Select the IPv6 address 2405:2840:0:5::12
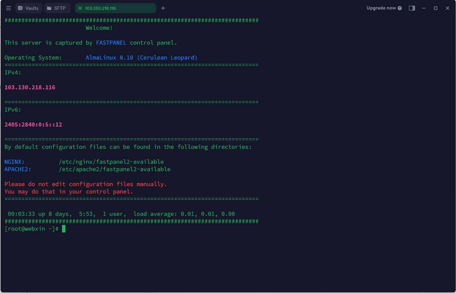Viewport: 456px width, 293px height. [33, 124]
